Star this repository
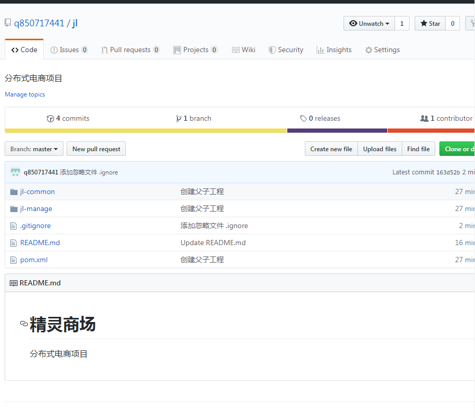Image resolution: width=475 pixels, height=418 pixels. [430, 23]
